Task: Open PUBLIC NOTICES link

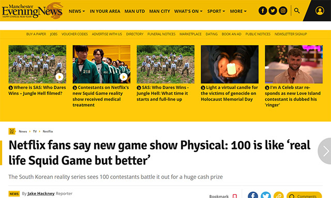Action: (x=258, y=34)
